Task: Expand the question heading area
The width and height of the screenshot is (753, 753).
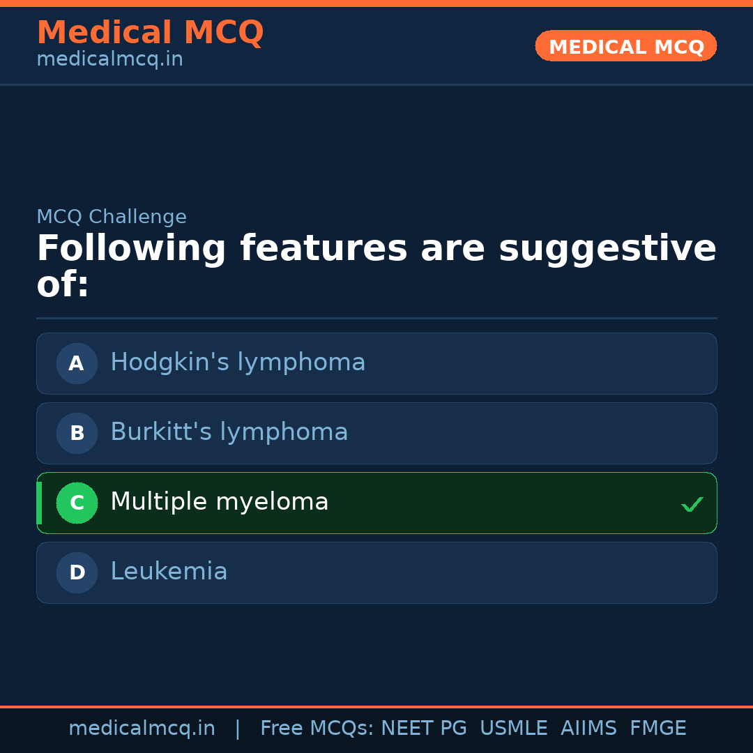Action: point(376,265)
